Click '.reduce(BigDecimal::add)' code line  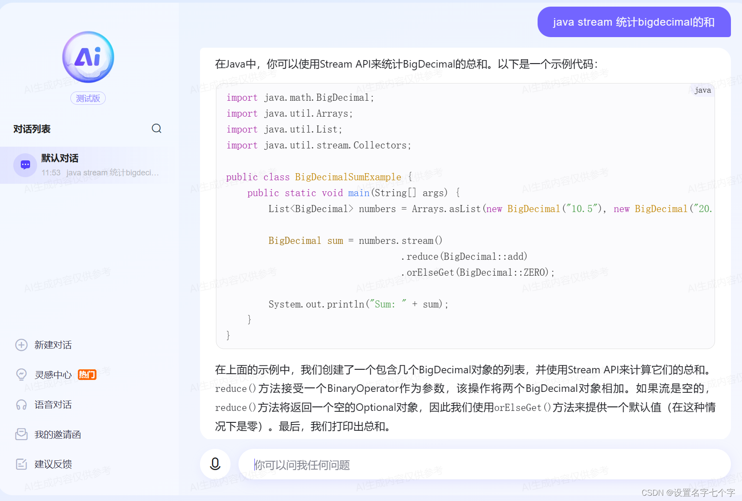pyautogui.click(x=464, y=257)
